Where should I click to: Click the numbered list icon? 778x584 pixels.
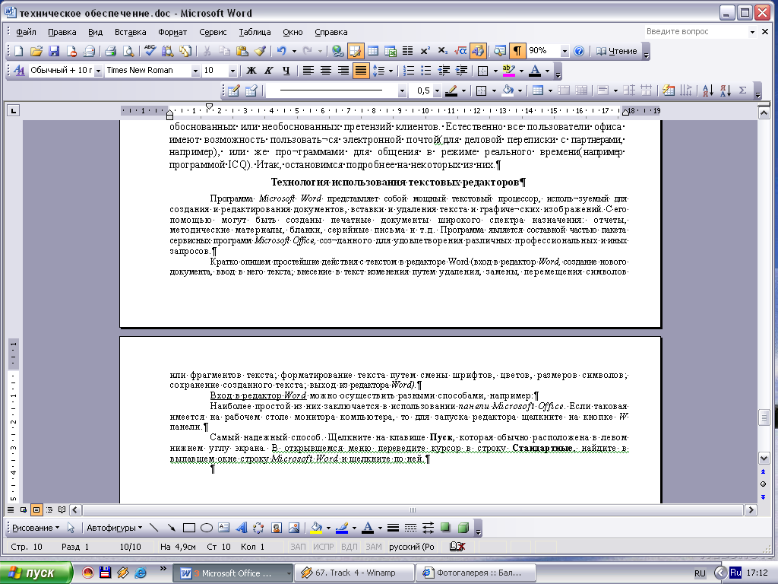[408, 71]
